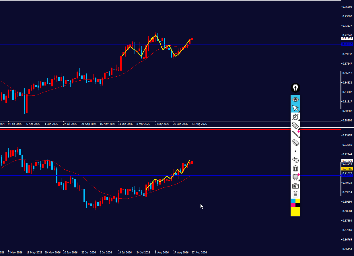Click the 0.72859 price axis label

[x=348, y=145]
